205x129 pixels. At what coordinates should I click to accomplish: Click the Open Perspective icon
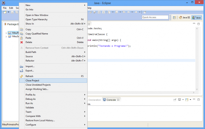[x=174, y=17]
